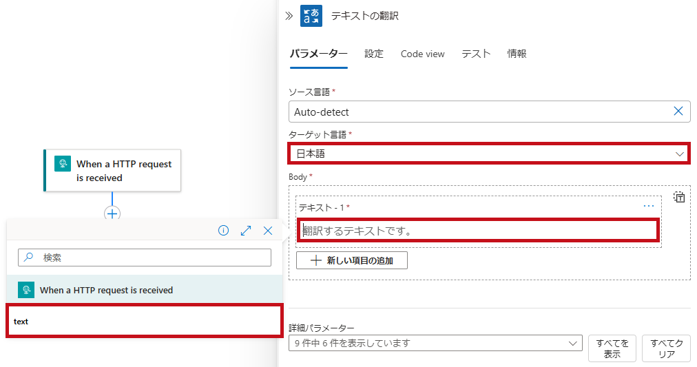Close the dynamic content popup
The width and height of the screenshot is (697, 367).
pyautogui.click(x=268, y=230)
